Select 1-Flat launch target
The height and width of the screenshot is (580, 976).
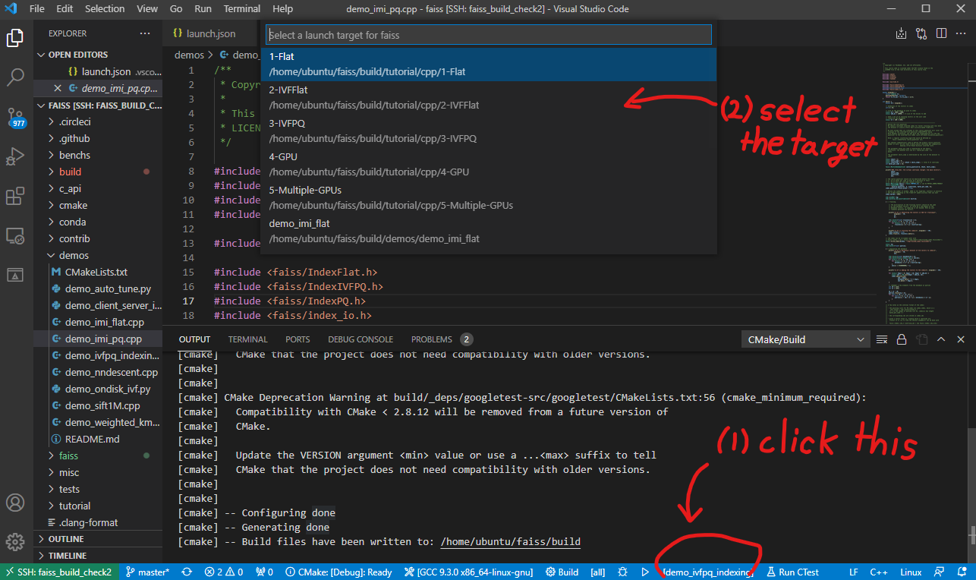pos(489,64)
